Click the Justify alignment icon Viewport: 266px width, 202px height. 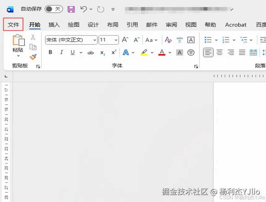coord(242,52)
